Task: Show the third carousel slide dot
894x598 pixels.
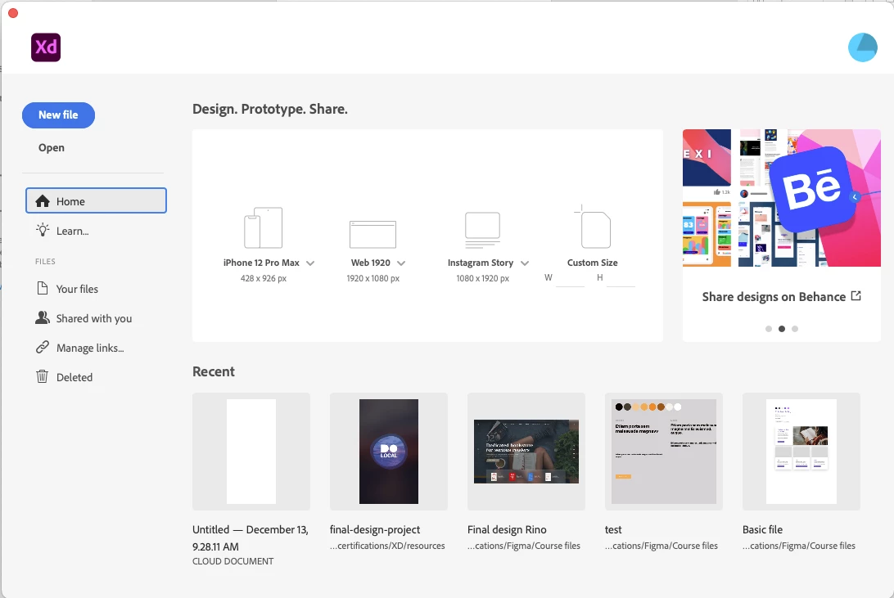Action: click(x=795, y=329)
